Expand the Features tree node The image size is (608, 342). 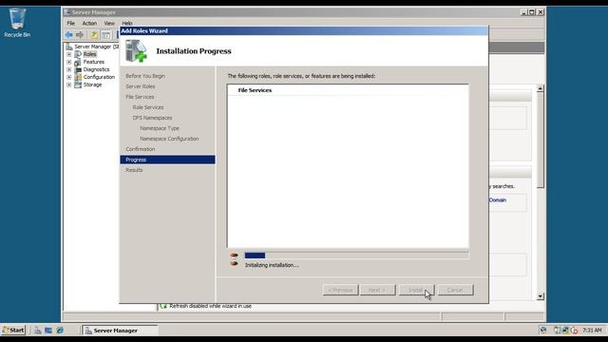click(x=69, y=62)
